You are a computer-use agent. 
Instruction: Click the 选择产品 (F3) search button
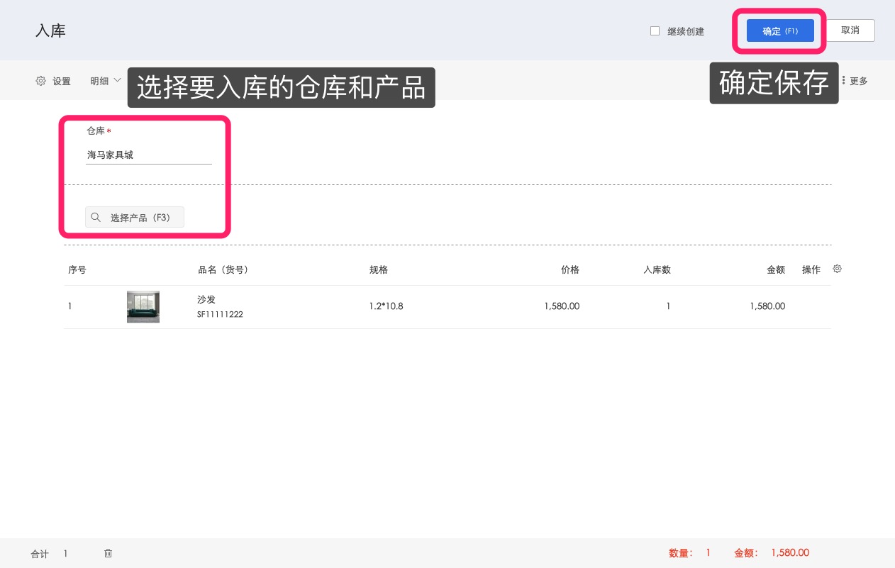135,218
